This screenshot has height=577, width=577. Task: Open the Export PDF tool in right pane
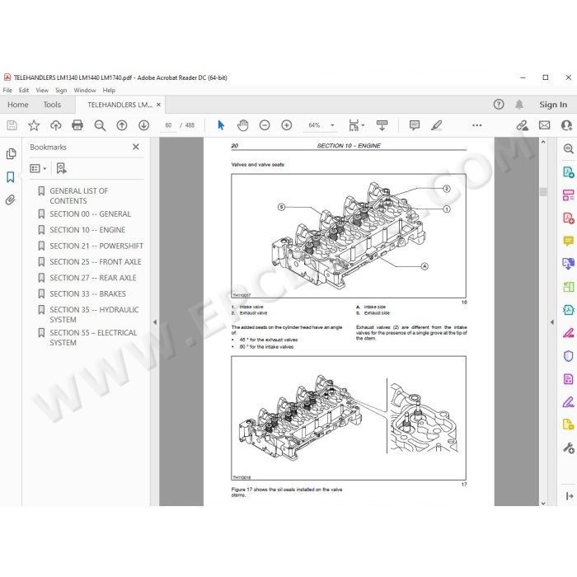pyautogui.click(x=568, y=172)
